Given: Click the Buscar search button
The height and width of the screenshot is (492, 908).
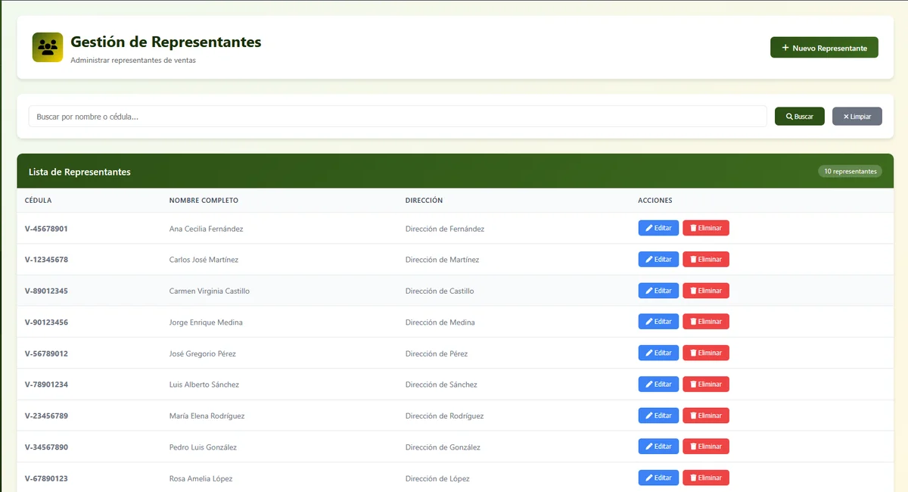Looking at the screenshot, I should (x=800, y=117).
